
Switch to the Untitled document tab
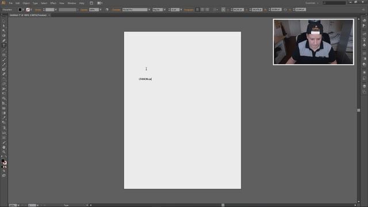point(28,15)
